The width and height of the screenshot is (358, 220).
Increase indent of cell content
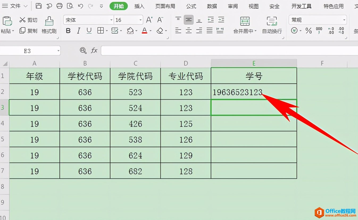click(x=221, y=20)
